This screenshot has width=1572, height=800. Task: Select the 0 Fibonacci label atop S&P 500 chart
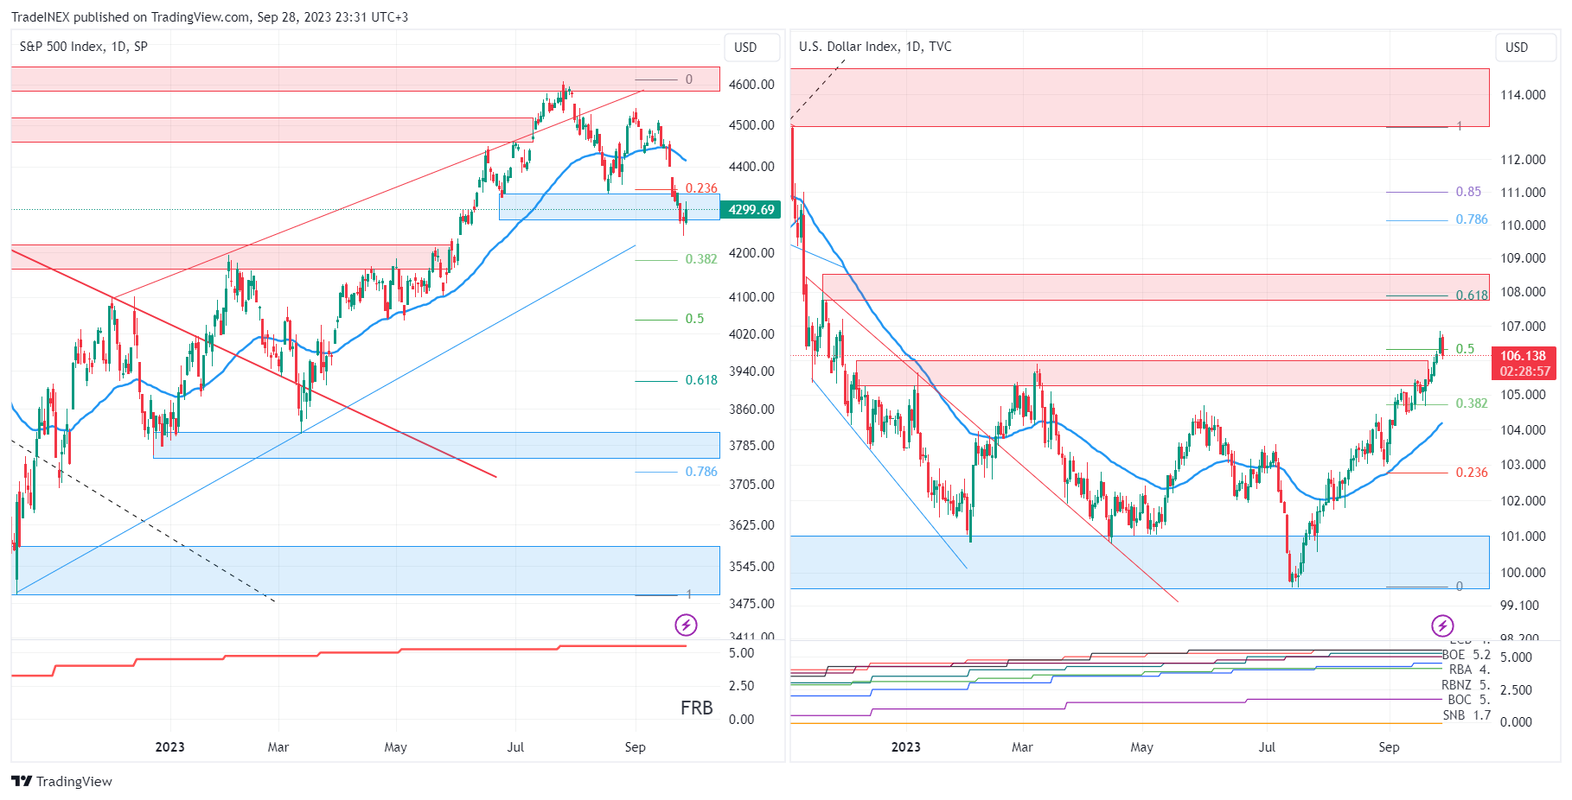point(689,79)
